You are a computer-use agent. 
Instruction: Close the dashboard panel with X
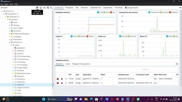pos(180,8)
